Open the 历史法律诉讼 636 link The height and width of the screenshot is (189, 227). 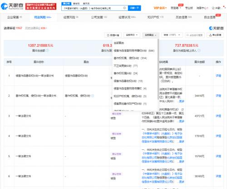tap(36, 28)
